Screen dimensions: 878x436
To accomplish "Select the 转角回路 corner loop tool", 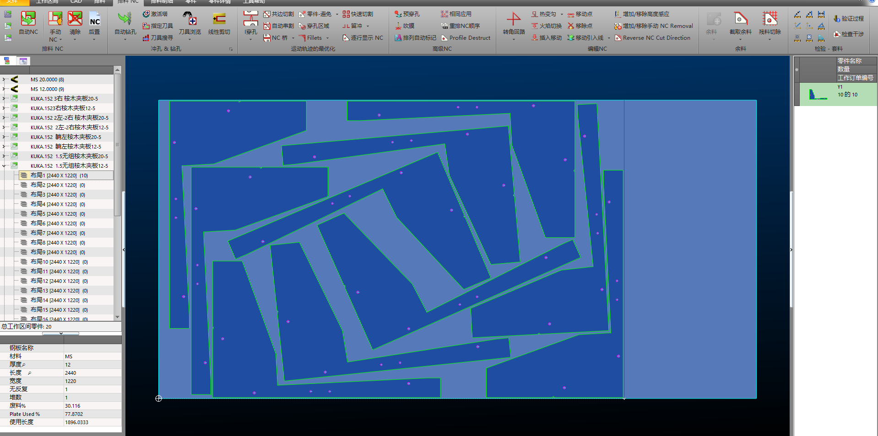I will pos(514,23).
